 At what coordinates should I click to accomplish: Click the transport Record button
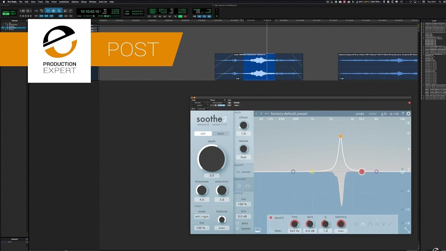coord(185,16)
